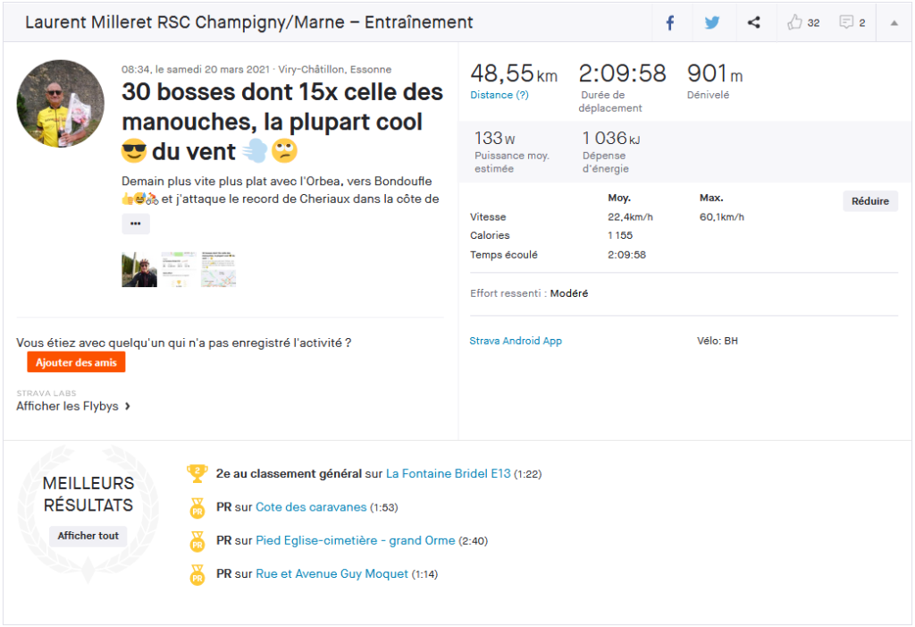Click the Réduire button
915x627 pixels.
869,201
